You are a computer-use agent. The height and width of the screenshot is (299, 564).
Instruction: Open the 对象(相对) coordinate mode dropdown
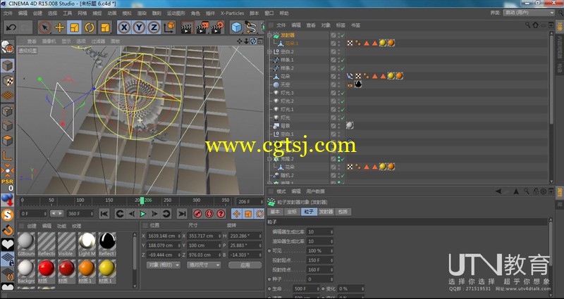[x=164, y=265]
